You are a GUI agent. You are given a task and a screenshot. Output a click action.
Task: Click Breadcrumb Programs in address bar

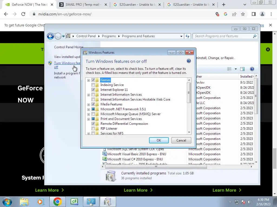[x=109, y=36]
